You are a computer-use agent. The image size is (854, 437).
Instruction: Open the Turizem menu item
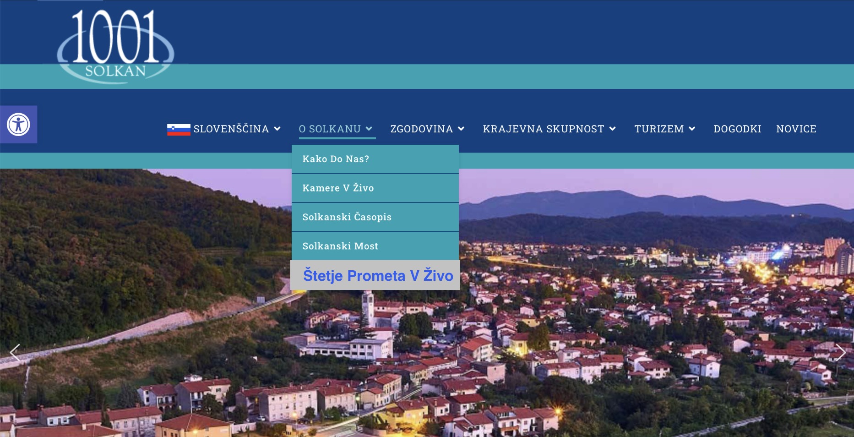tap(659, 129)
